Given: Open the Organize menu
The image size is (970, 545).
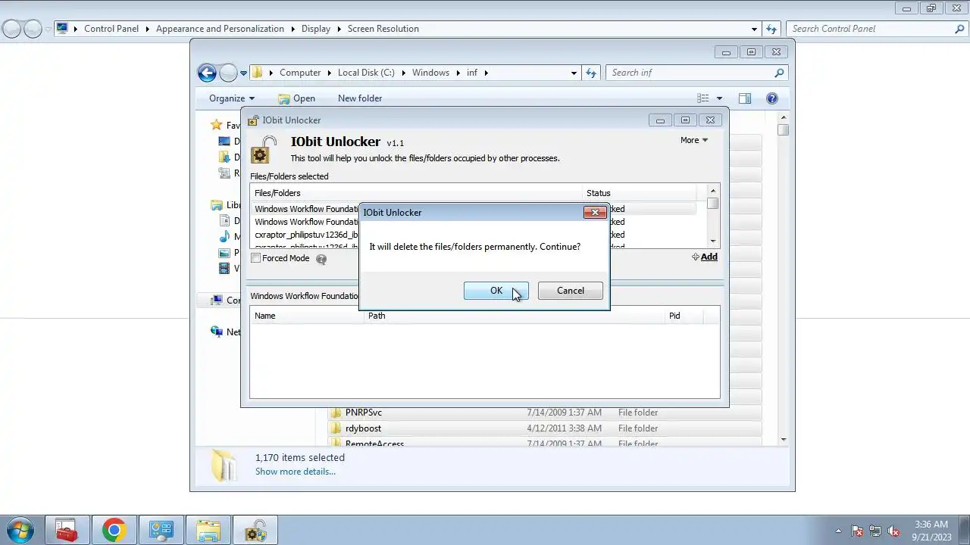Looking at the screenshot, I should (232, 98).
